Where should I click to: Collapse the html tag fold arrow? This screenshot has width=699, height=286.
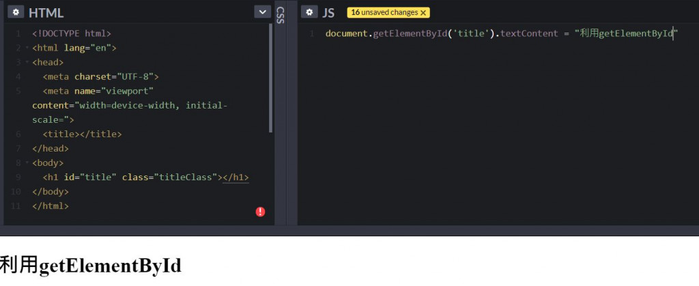[x=27, y=48]
